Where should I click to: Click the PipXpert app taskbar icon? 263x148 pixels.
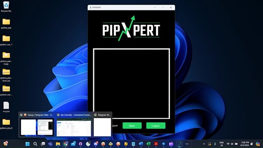click(x=179, y=144)
